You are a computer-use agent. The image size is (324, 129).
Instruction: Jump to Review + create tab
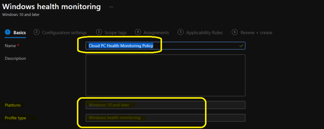pyautogui.click(x=256, y=33)
